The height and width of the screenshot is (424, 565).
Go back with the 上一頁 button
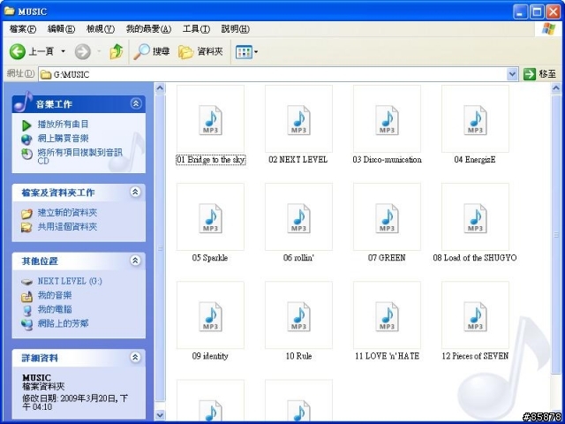[x=32, y=51]
